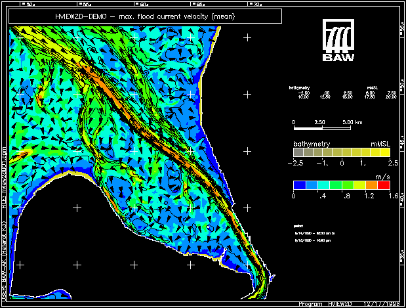Click the '20.00' value in the table
This screenshot has width=406, height=308.
pyautogui.click(x=391, y=97)
